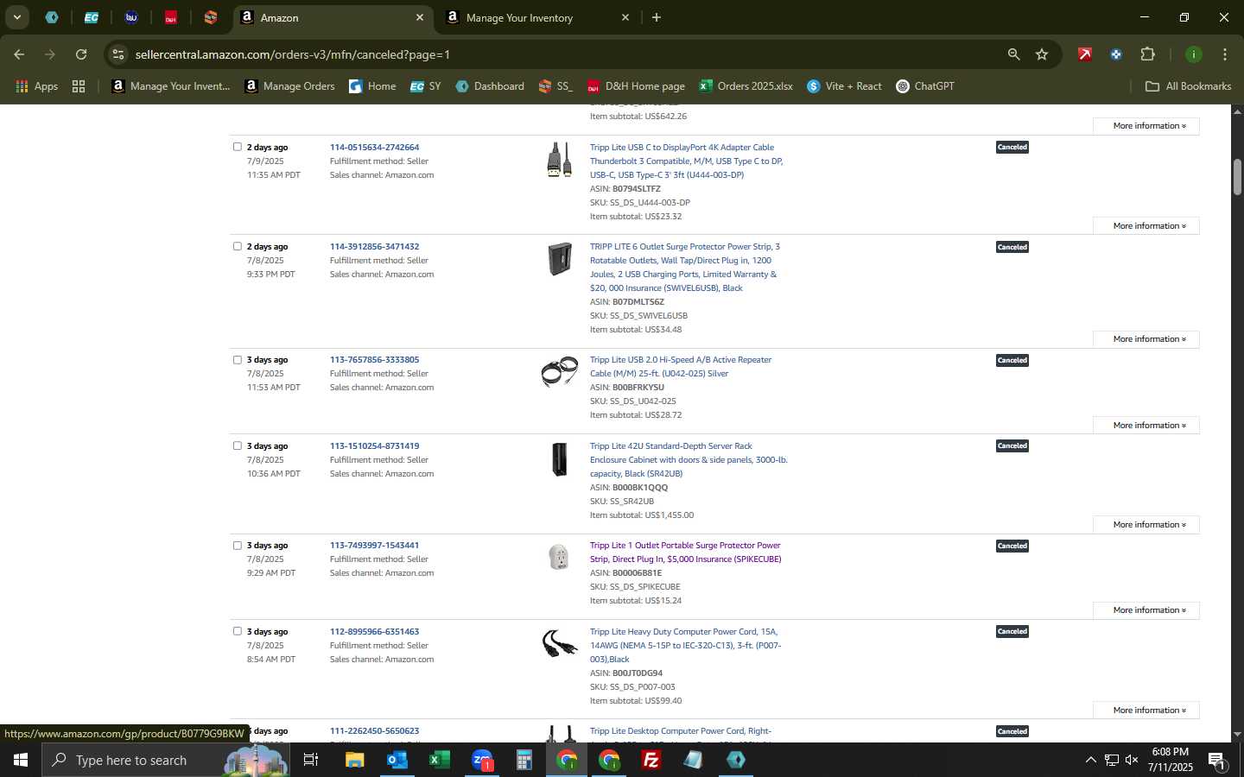Open order 113-1510254-8731419 link
The image size is (1244, 777).
[374, 445]
